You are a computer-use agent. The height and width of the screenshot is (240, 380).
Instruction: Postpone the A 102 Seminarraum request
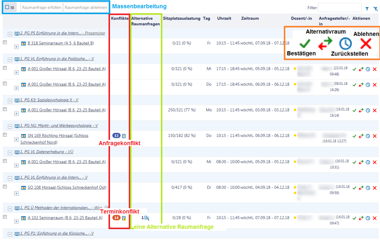coord(368,218)
